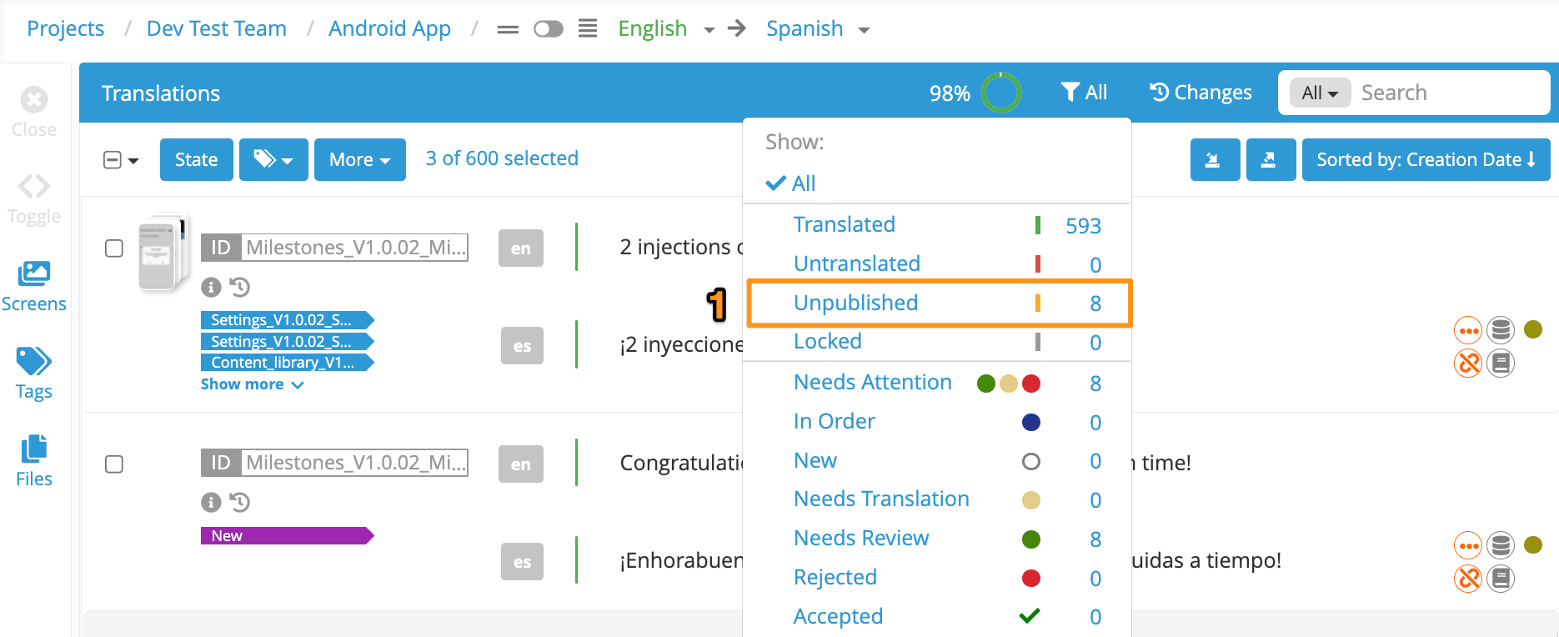Open the glossary book icon
This screenshot has width=1559, height=637.
[x=1500, y=363]
